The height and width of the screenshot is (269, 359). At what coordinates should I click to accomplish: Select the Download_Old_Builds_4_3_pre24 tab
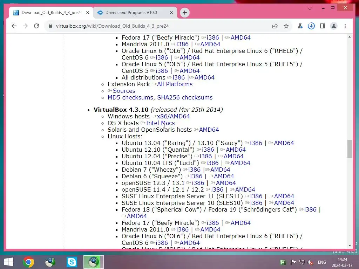click(x=51, y=13)
